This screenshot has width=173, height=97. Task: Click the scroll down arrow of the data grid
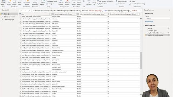[x=141, y=95]
